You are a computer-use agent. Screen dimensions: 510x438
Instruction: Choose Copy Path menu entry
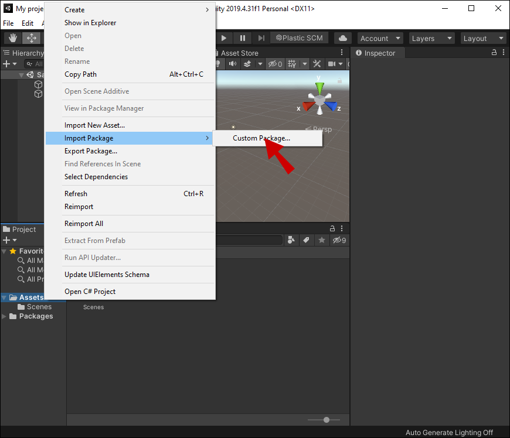(x=130, y=74)
